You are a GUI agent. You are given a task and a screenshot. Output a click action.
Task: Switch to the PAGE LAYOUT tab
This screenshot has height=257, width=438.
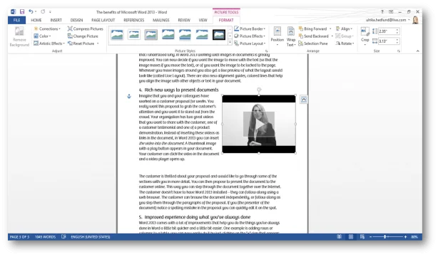click(103, 20)
